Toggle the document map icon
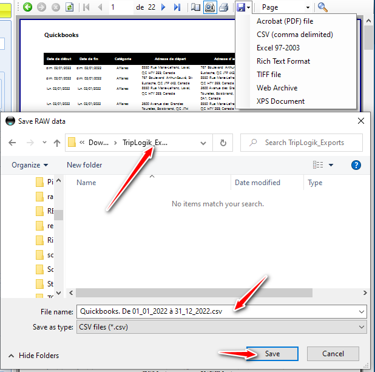 point(195,7)
